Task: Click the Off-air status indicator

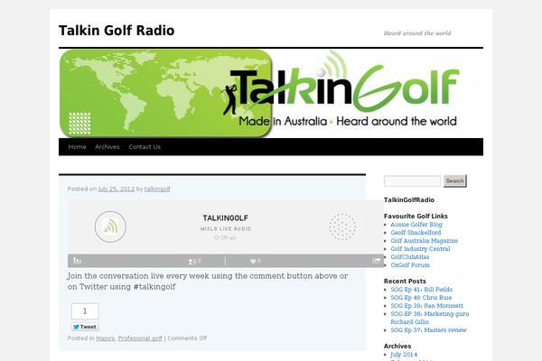Action: pos(225,237)
